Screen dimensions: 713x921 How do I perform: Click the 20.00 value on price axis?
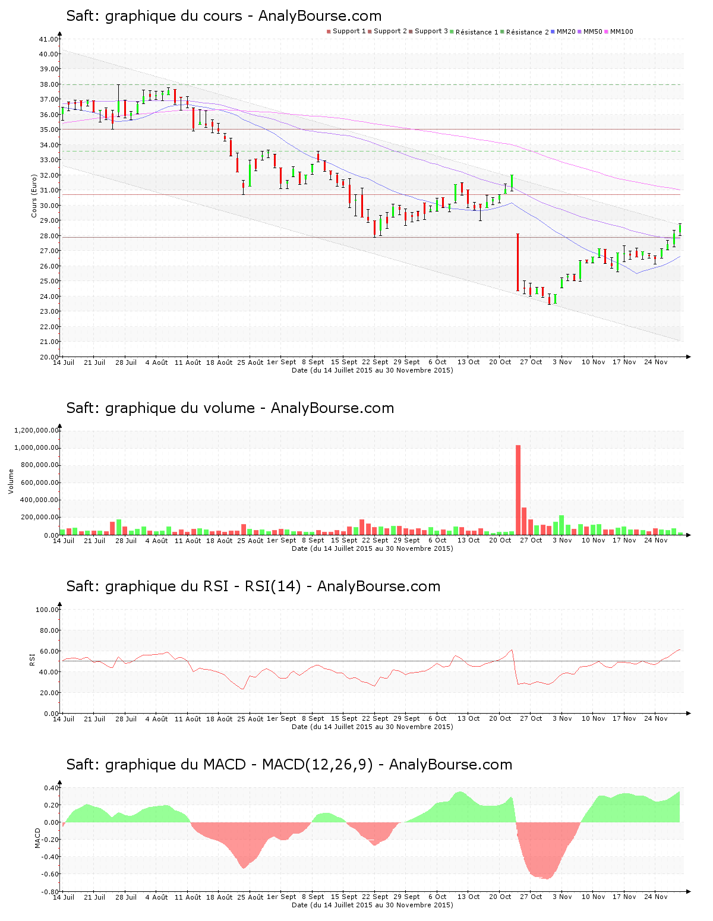[x=49, y=357]
